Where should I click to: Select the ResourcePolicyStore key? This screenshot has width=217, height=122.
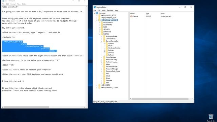113,71
